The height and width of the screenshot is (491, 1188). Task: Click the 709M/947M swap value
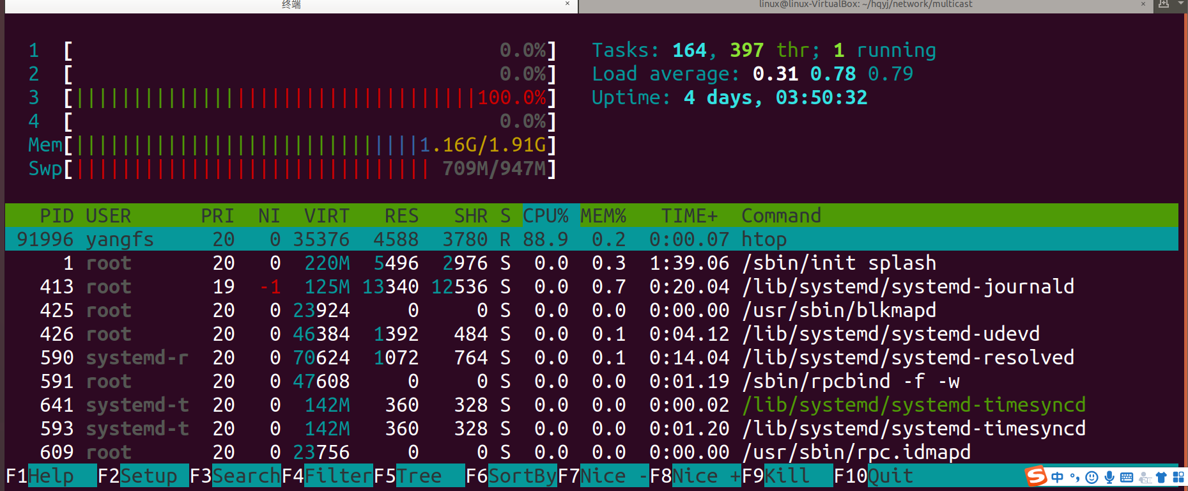point(494,169)
